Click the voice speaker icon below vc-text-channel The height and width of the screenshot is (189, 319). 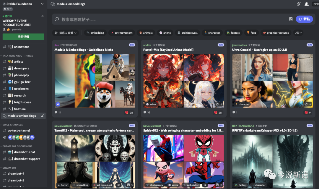(x=4, y=137)
